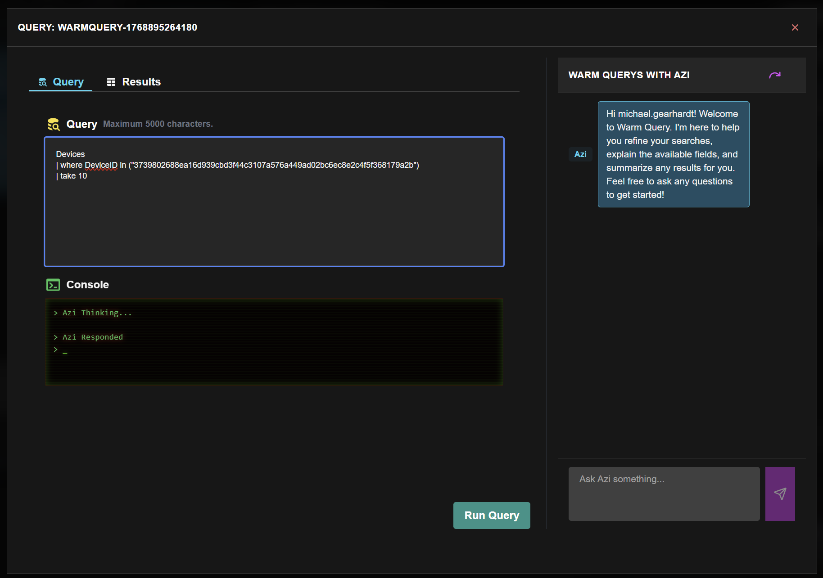
Task: Click the console prompt cursor line
Action: tap(60, 349)
